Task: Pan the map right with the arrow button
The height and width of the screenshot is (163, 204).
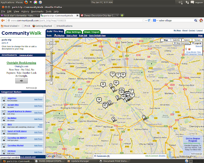Action: 55,43
